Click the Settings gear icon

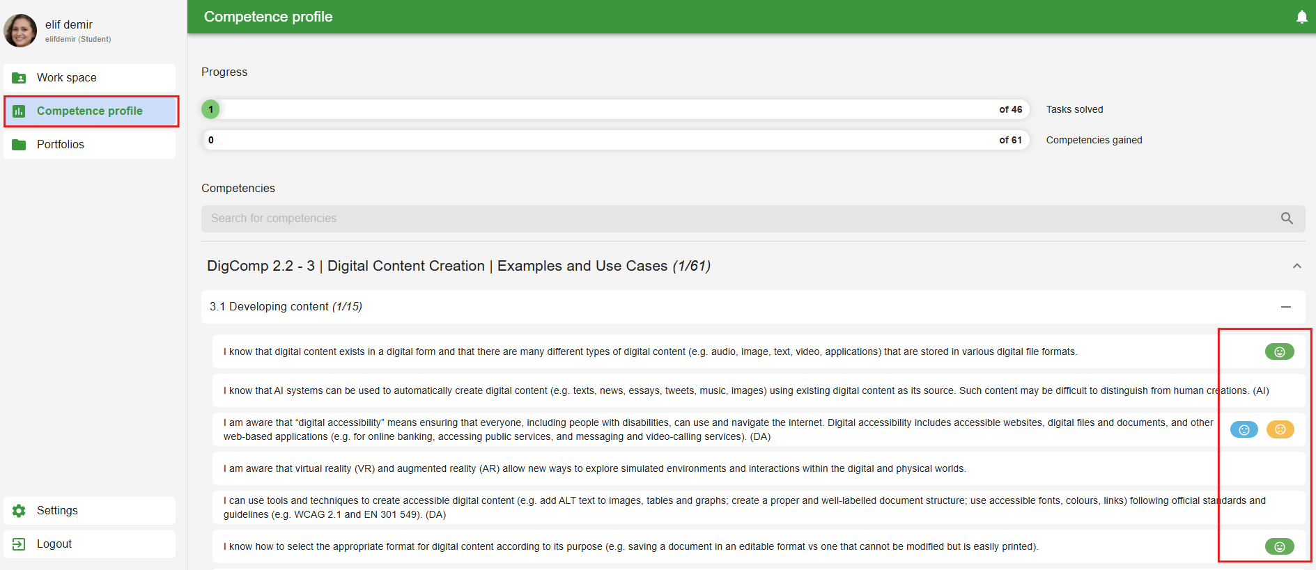(19, 511)
